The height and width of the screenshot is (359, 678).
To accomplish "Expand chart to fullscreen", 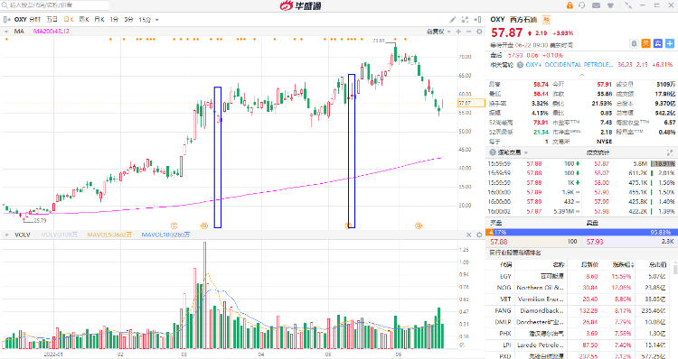I will coord(466,20).
